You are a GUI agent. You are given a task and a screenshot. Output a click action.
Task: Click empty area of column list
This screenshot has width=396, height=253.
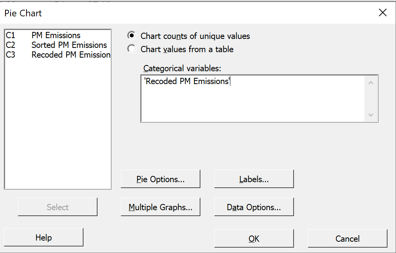pos(58,124)
